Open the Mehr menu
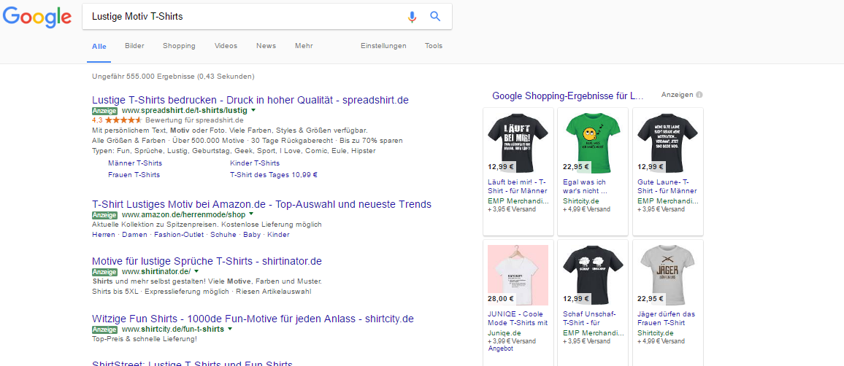The width and height of the screenshot is (844, 366). pos(304,46)
